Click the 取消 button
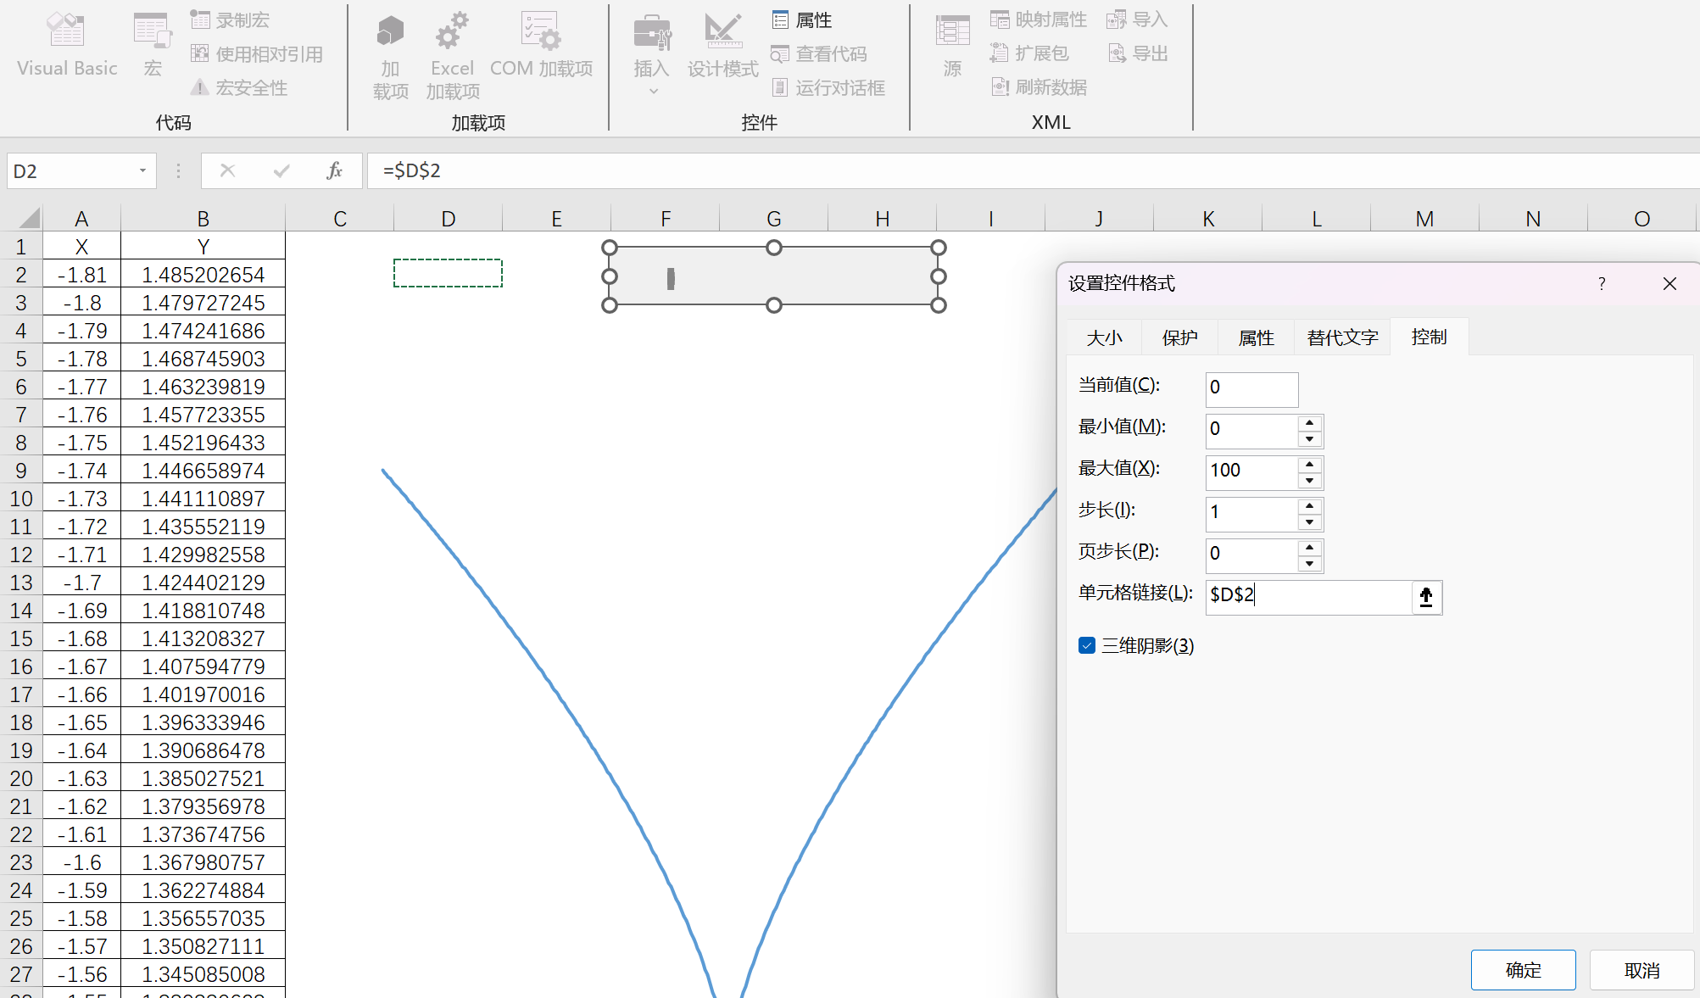The height and width of the screenshot is (998, 1700). [x=1641, y=969]
